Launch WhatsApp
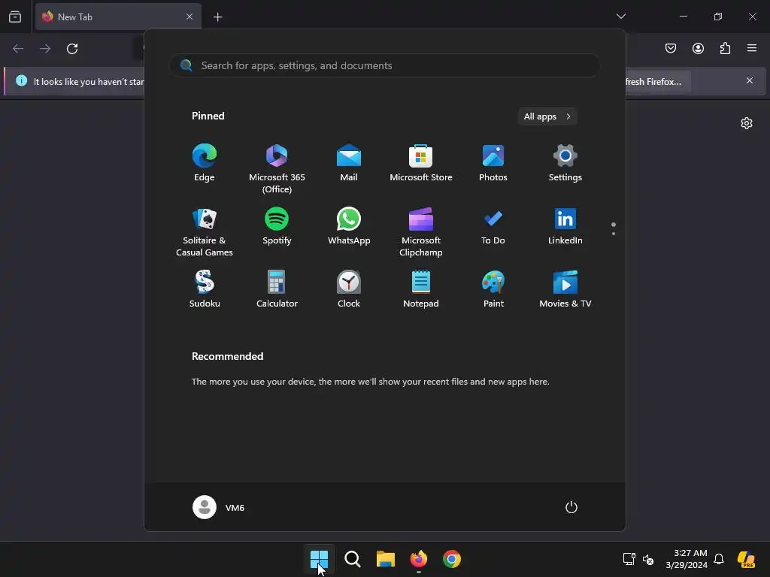This screenshot has width=770, height=577. point(349,226)
